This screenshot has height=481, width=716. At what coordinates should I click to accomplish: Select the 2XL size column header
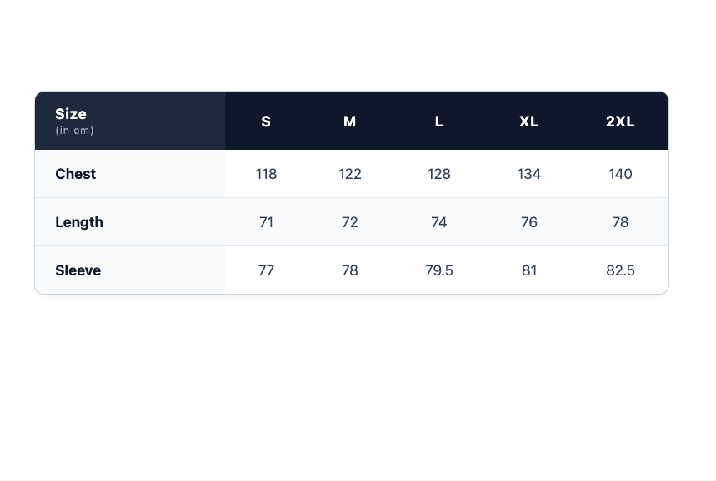[620, 121]
